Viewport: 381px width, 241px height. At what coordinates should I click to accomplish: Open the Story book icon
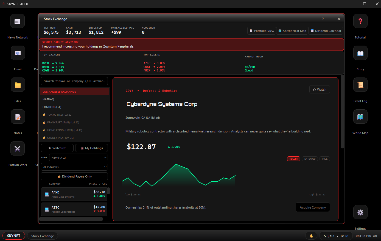click(x=360, y=53)
